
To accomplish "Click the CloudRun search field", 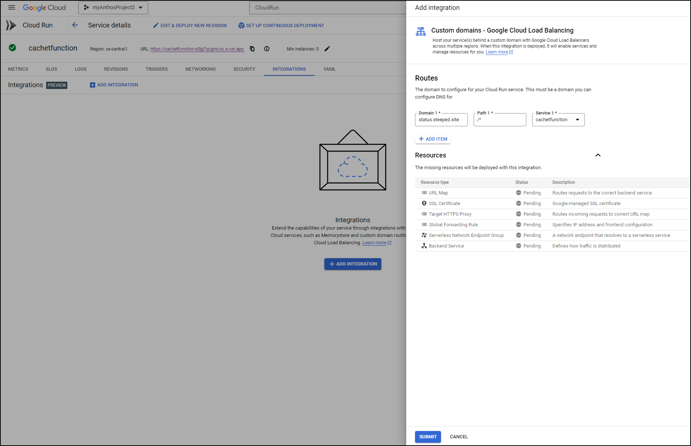I will click(x=328, y=8).
